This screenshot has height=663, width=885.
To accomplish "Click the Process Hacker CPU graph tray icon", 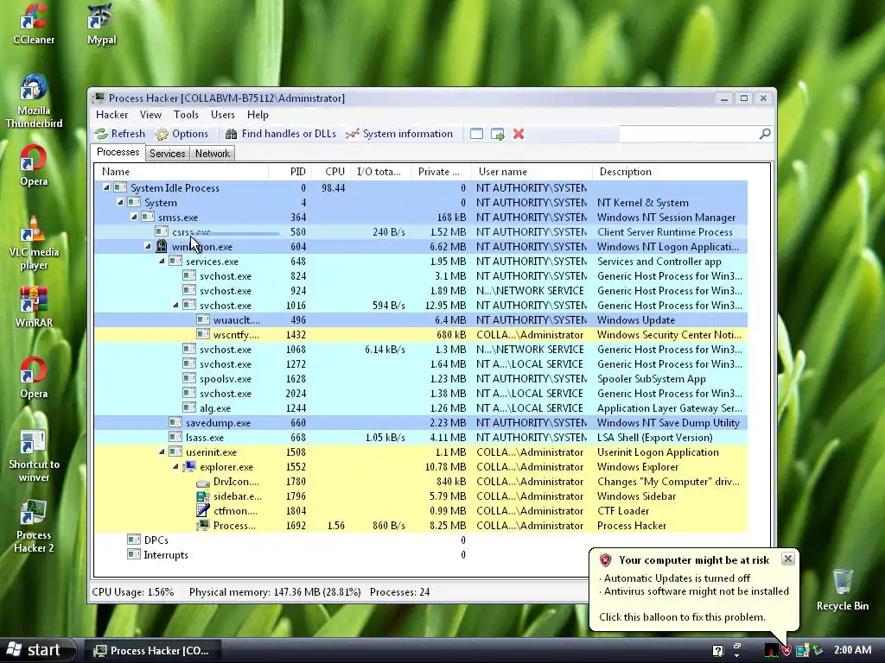I will [771, 651].
